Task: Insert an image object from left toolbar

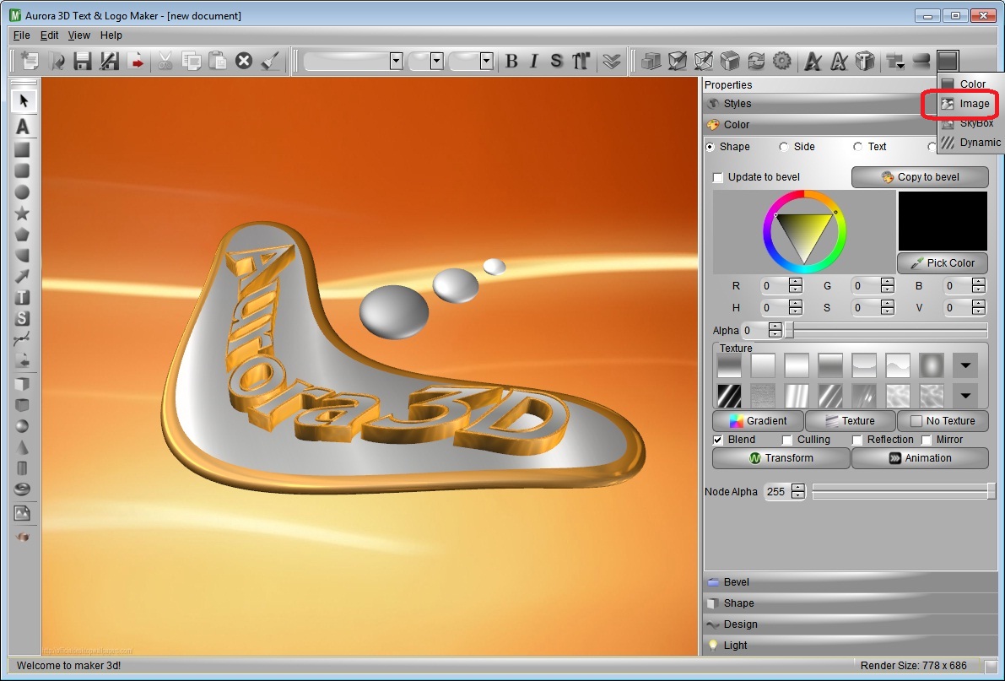Action: (23, 513)
